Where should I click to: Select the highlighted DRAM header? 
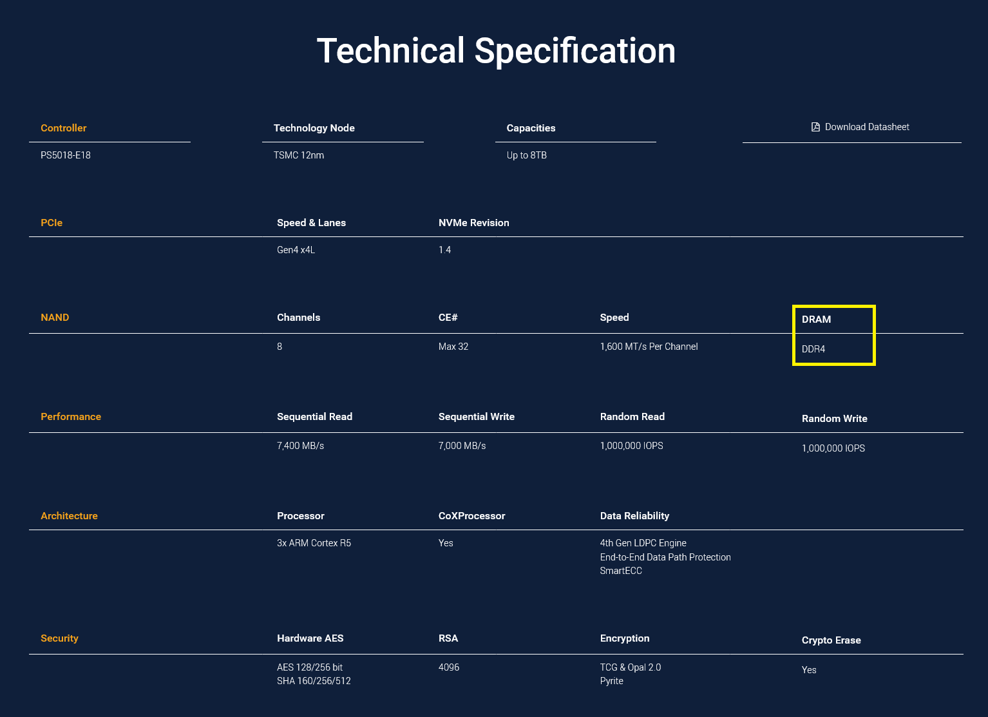[x=817, y=320]
